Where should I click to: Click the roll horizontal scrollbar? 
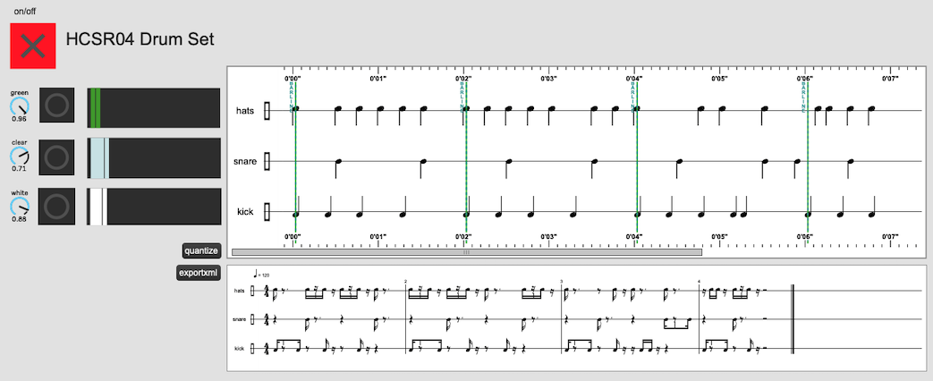point(467,252)
